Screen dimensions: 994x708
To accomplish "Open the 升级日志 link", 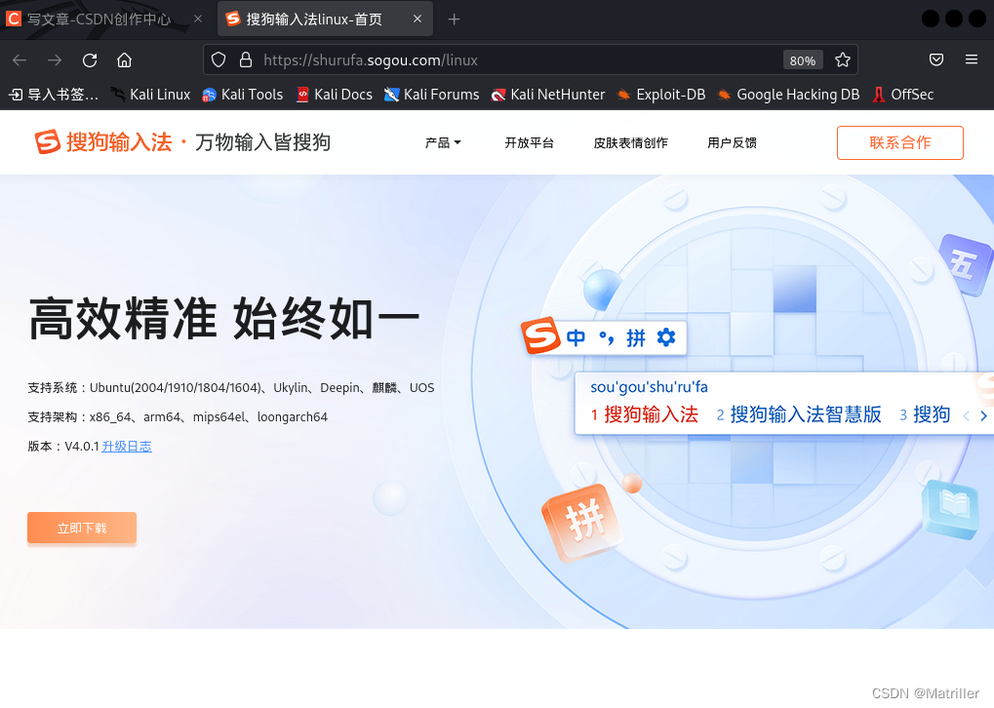I will tap(127, 447).
